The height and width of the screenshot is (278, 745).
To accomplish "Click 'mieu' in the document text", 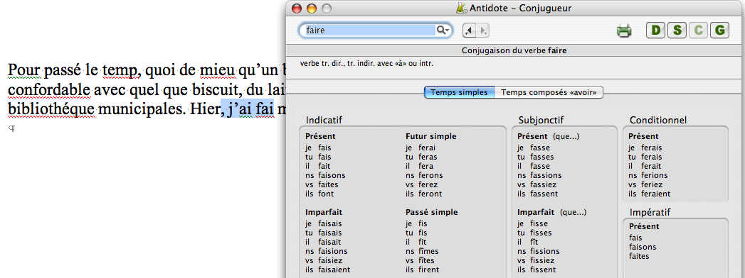I will (x=217, y=70).
